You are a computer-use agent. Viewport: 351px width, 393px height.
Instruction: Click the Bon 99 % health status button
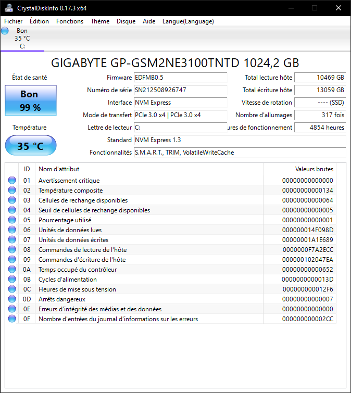point(31,100)
